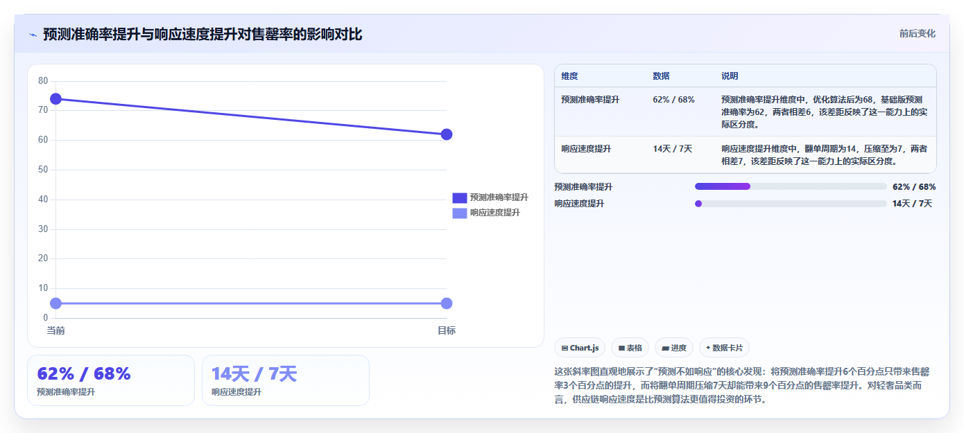Screen dimensions: 964x433
Task: Click the 目标 x-axis label
Action: [447, 330]
